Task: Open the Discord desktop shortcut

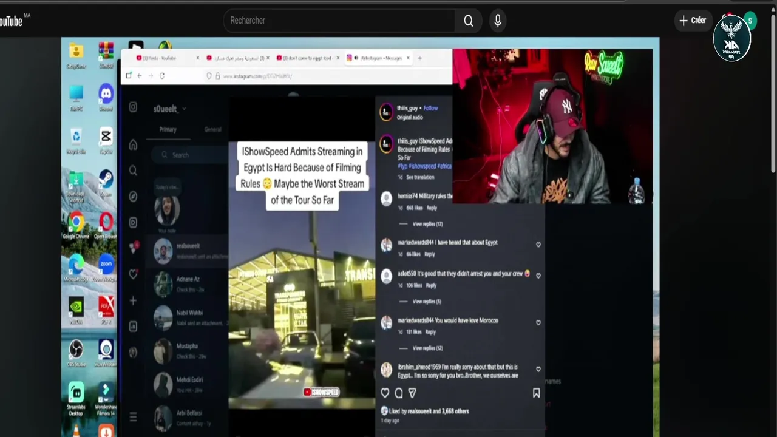Action: [x=106, y=97]
